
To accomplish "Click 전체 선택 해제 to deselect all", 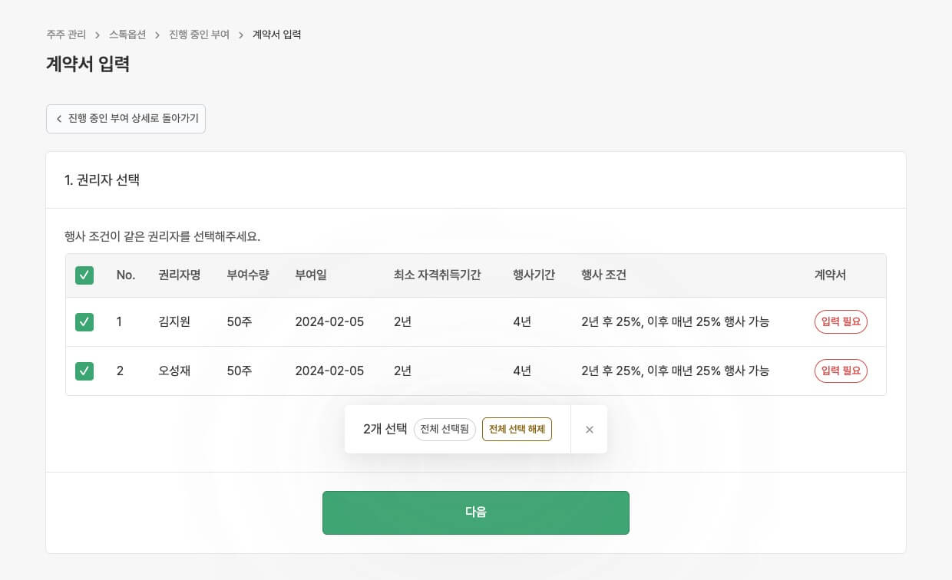I will (x=517, y=429).
